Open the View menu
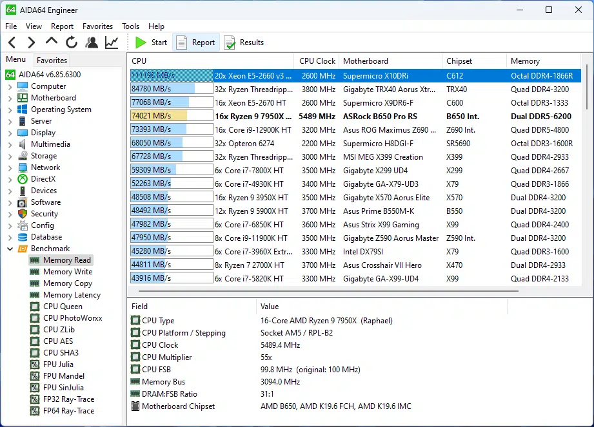 coord(34,26)
